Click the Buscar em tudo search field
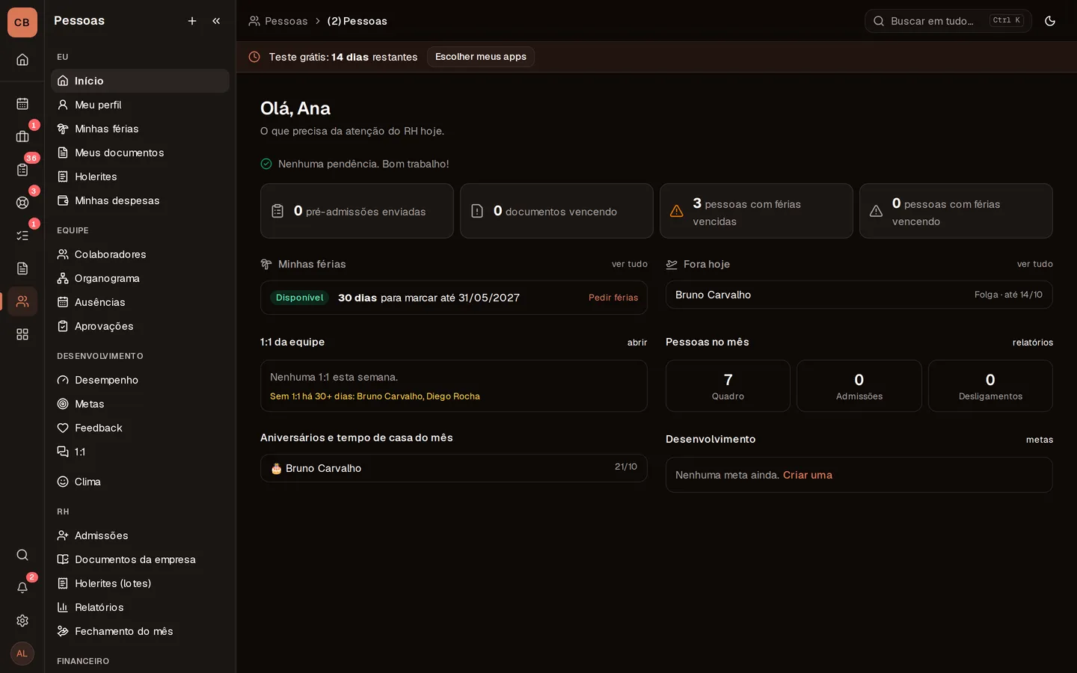The image size is (1077, 673). [948, 21]
